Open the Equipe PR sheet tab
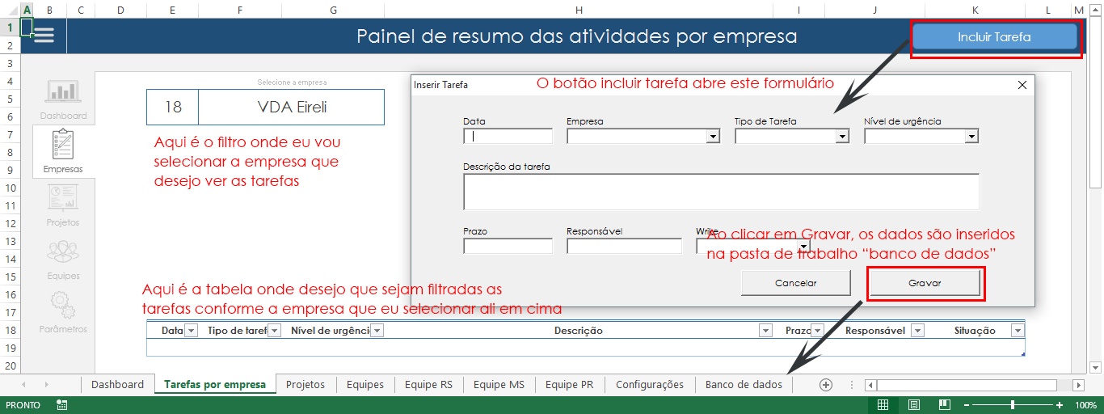Screen dimensions: 1104x414 (570, 385)
